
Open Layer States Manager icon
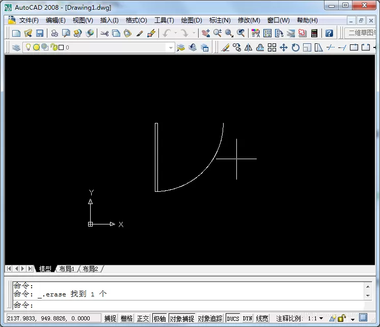click(205, 47)
